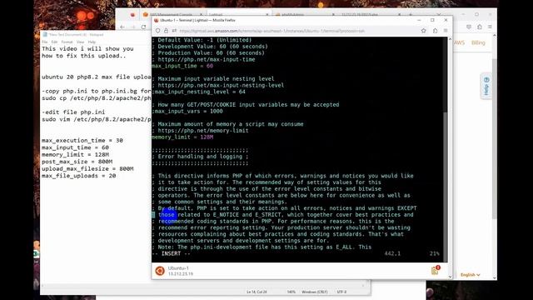Click the word 'those' highlighted in the terminal
Screen dimensions: 533x300
click(167, 215)
